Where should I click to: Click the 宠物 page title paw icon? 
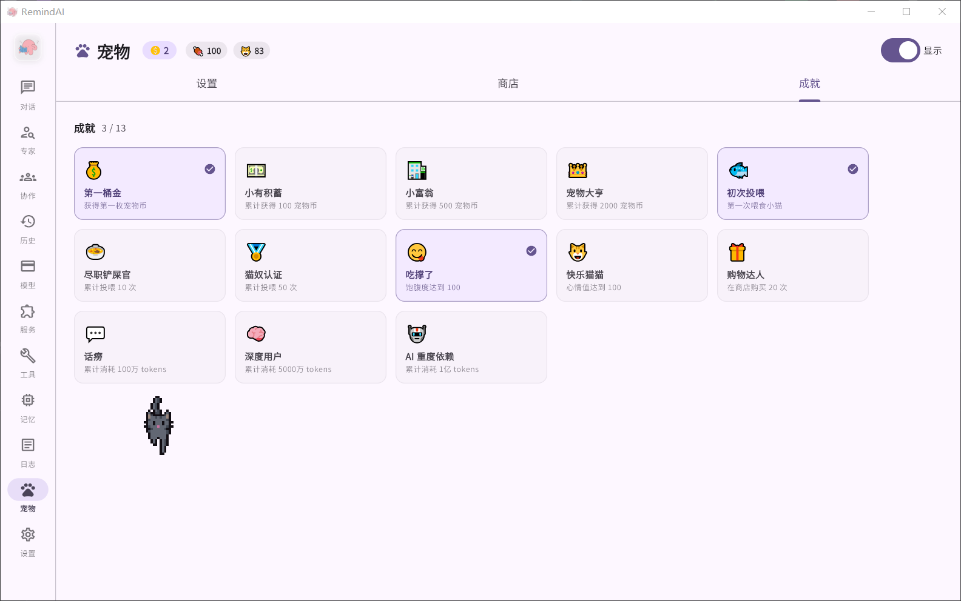click(83, 51)
